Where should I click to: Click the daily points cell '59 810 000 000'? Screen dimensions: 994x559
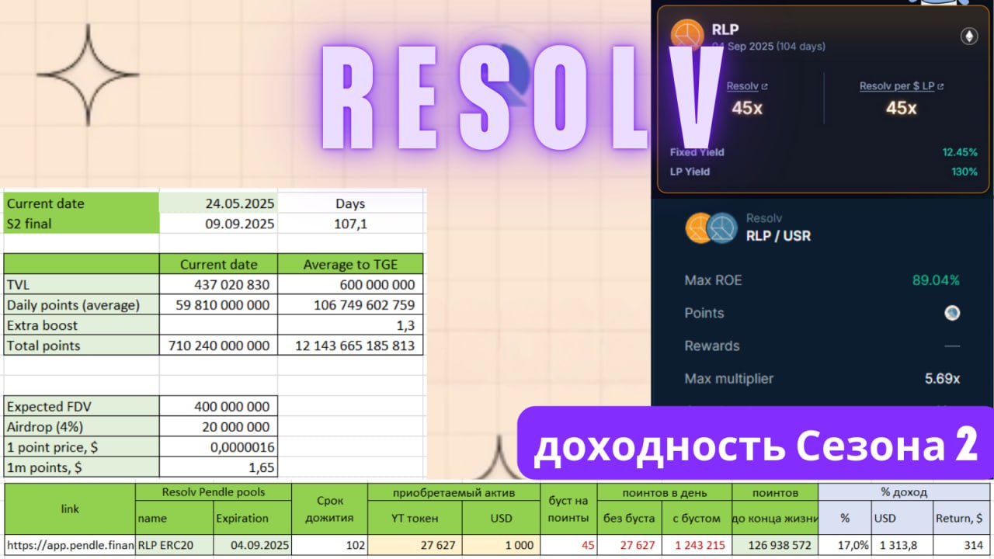(x=218, y=304)
